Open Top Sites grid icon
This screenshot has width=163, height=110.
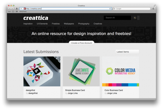[17, 12]
